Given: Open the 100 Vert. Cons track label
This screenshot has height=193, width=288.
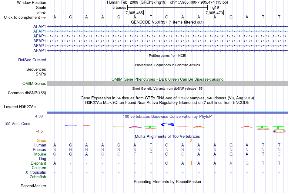Looking at the screenshot, I should [x=17, y=124].
